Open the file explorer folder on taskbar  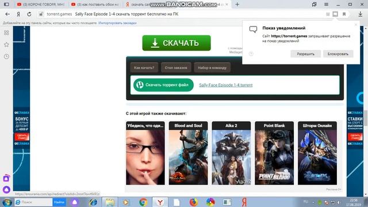110,202
